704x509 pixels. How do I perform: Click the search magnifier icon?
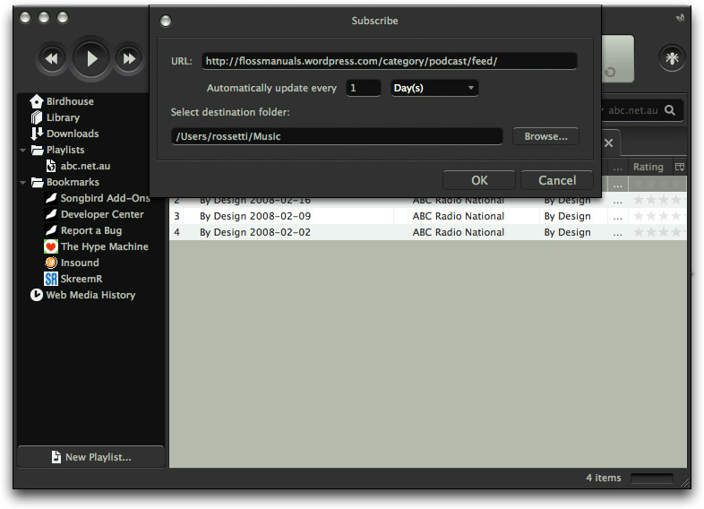pos(670,110)
